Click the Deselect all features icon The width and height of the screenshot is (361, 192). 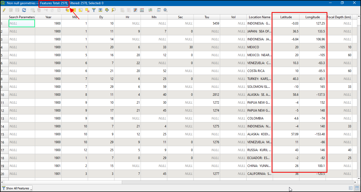click(87, 10)
